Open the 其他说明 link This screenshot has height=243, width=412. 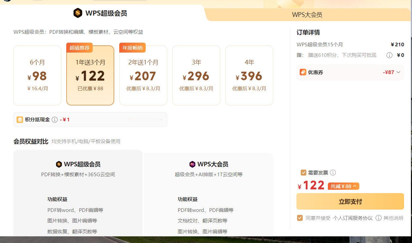(x=393, y=218)
